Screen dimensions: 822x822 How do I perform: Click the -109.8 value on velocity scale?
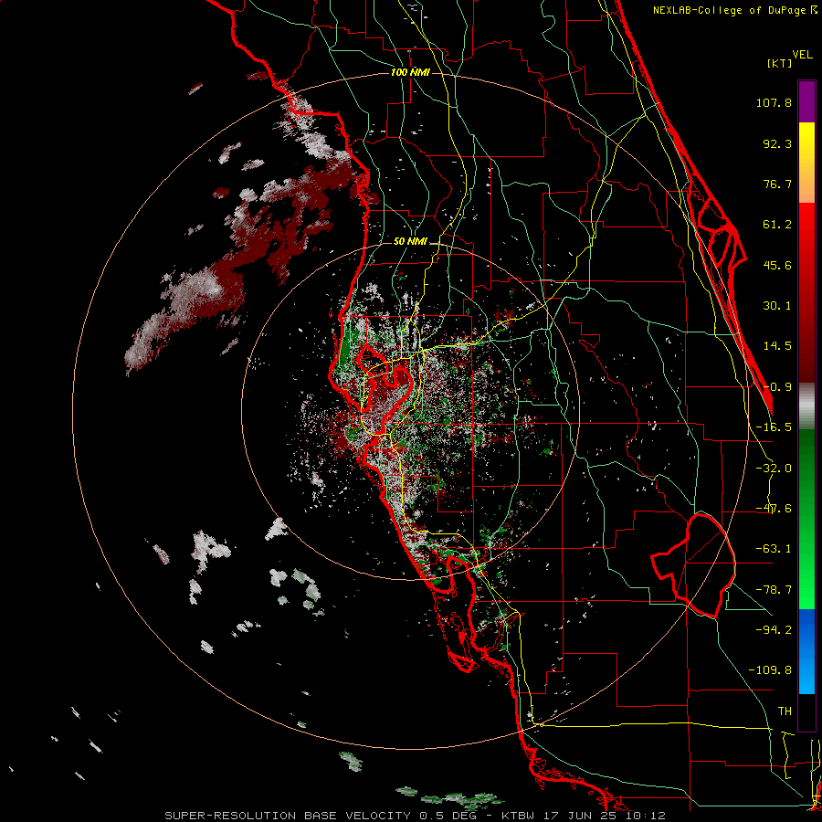click(770, 670)
